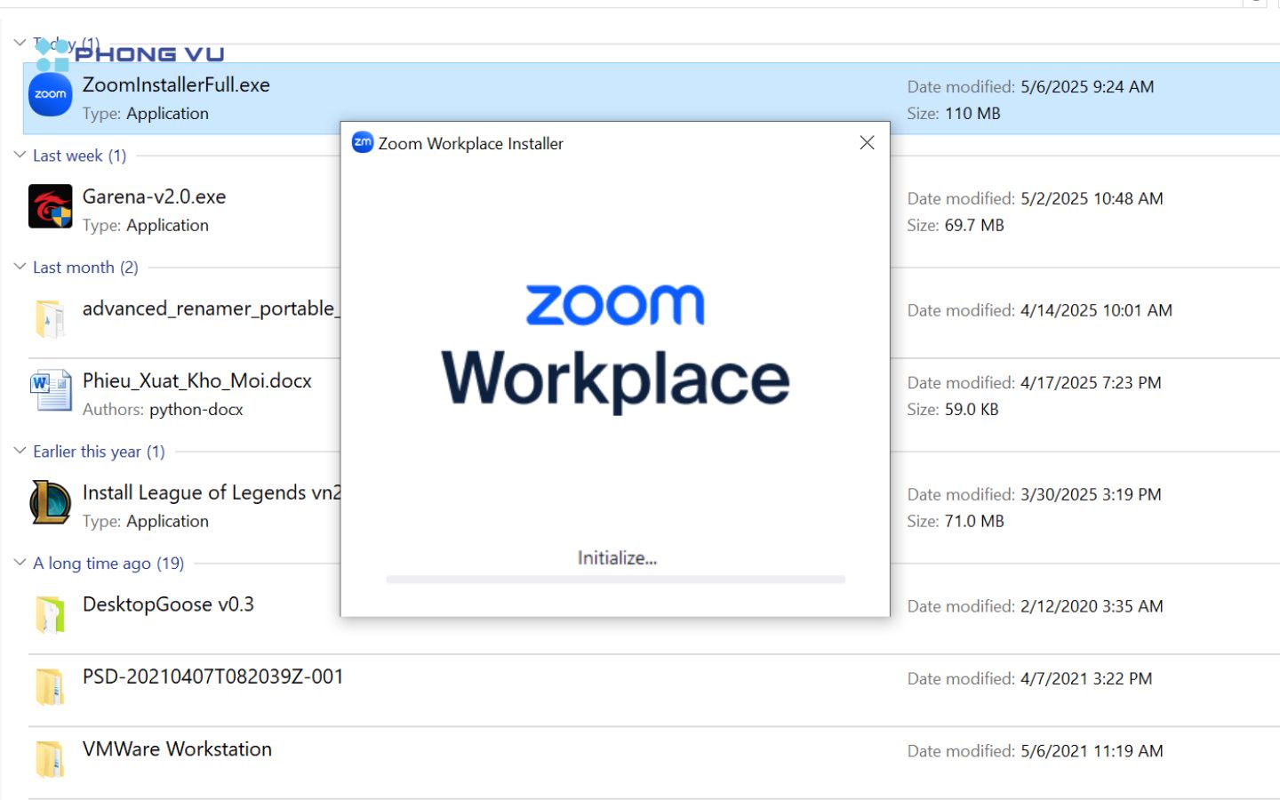The height and width of the screenshot is (800, 1280).
Task: Click the Zoom Workplace logo in installer
Action: (x=615, y=347)
